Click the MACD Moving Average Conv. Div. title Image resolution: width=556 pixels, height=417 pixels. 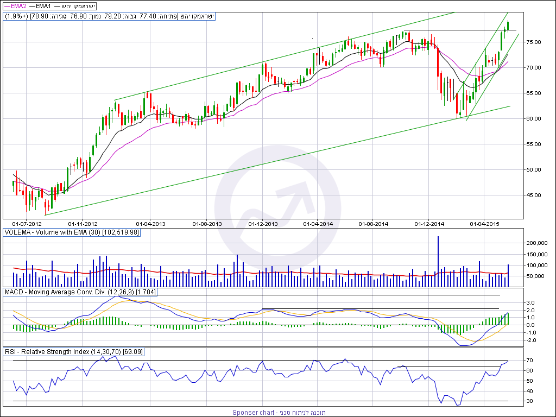[80, 292]
